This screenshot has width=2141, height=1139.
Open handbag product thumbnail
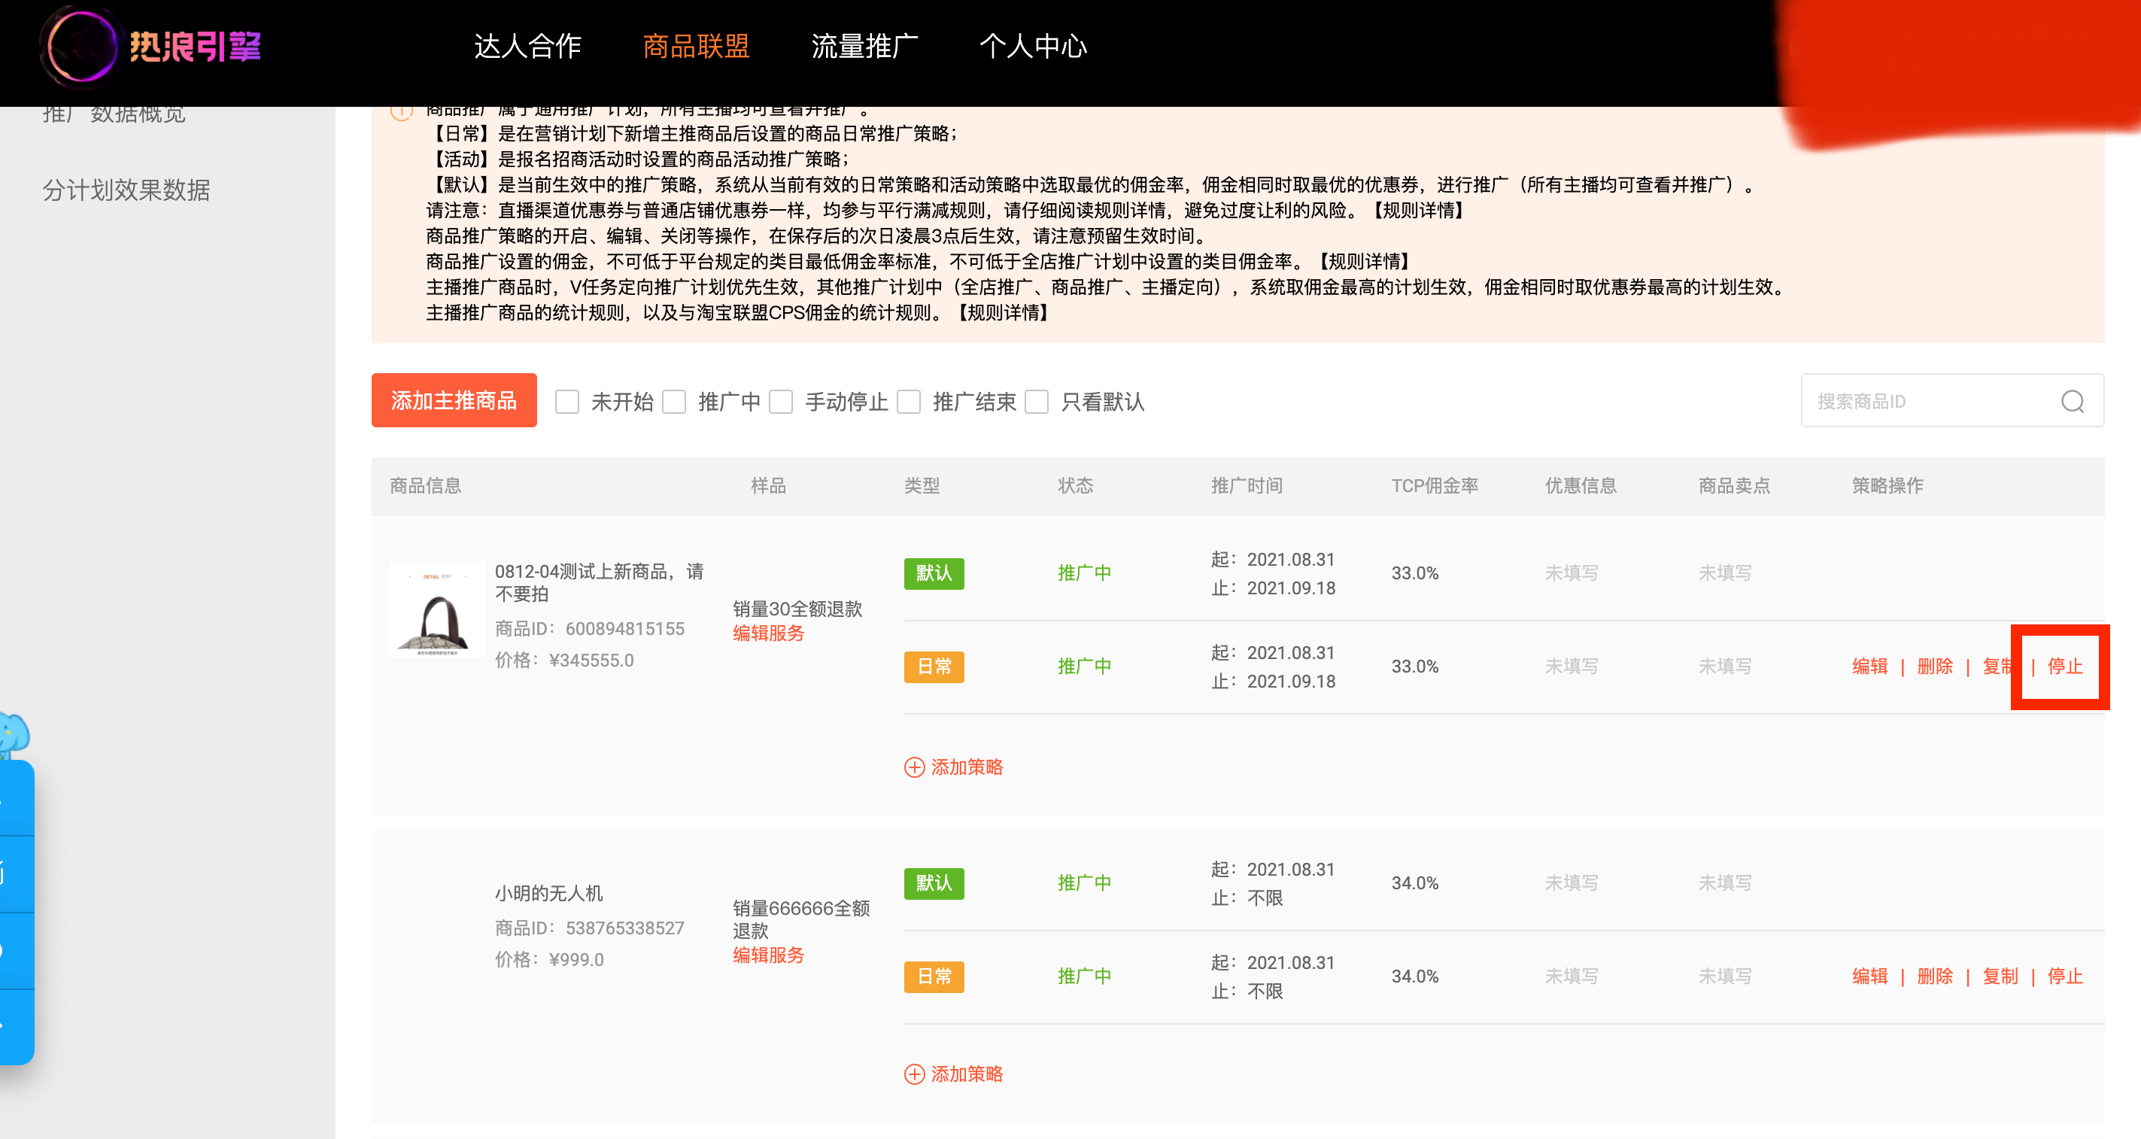tap(437, 609)
